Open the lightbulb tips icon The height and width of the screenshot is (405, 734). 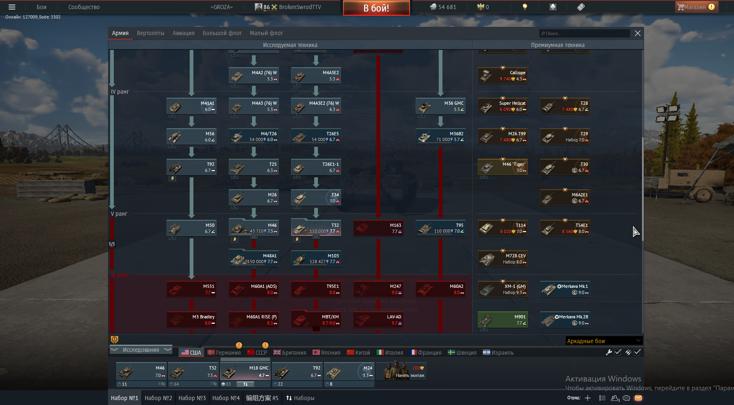(525, 7)
